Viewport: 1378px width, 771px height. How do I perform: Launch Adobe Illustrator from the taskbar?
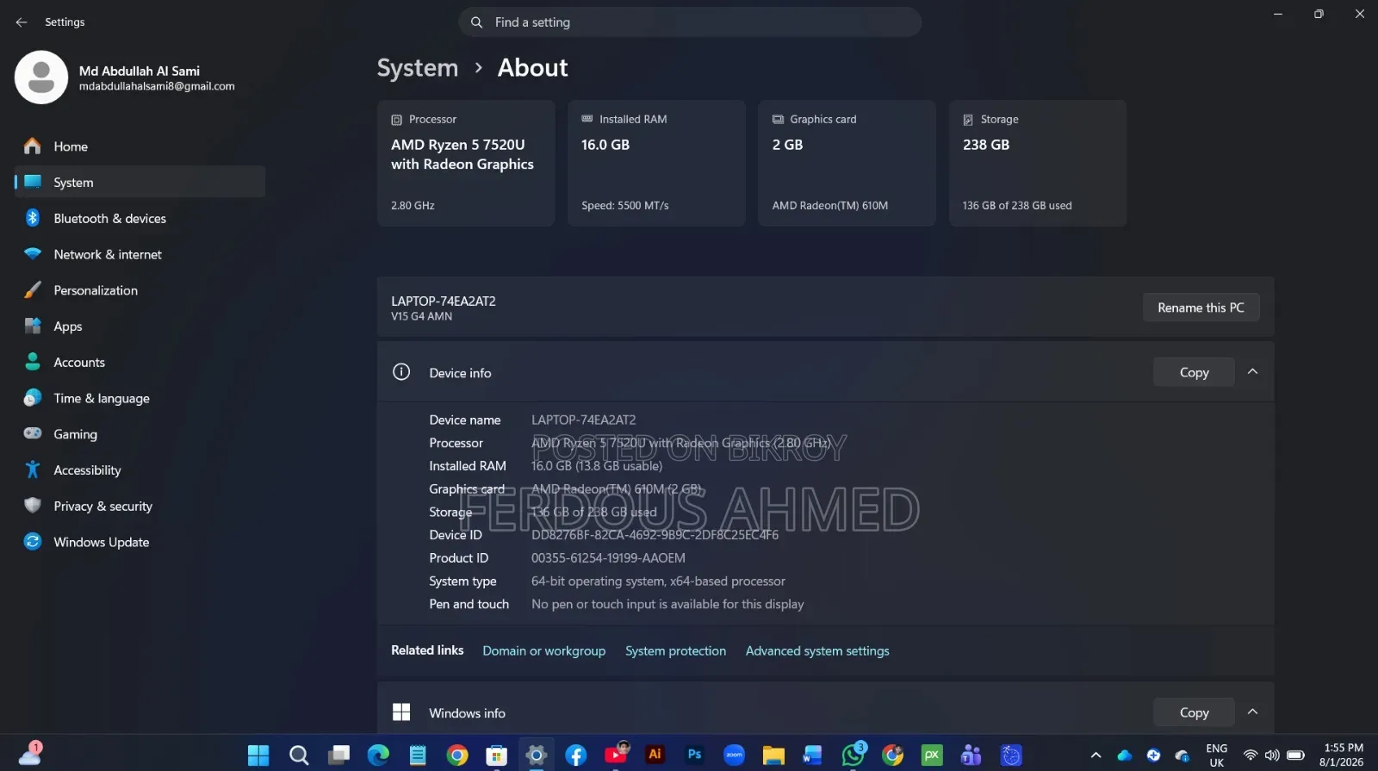(655, 755)
